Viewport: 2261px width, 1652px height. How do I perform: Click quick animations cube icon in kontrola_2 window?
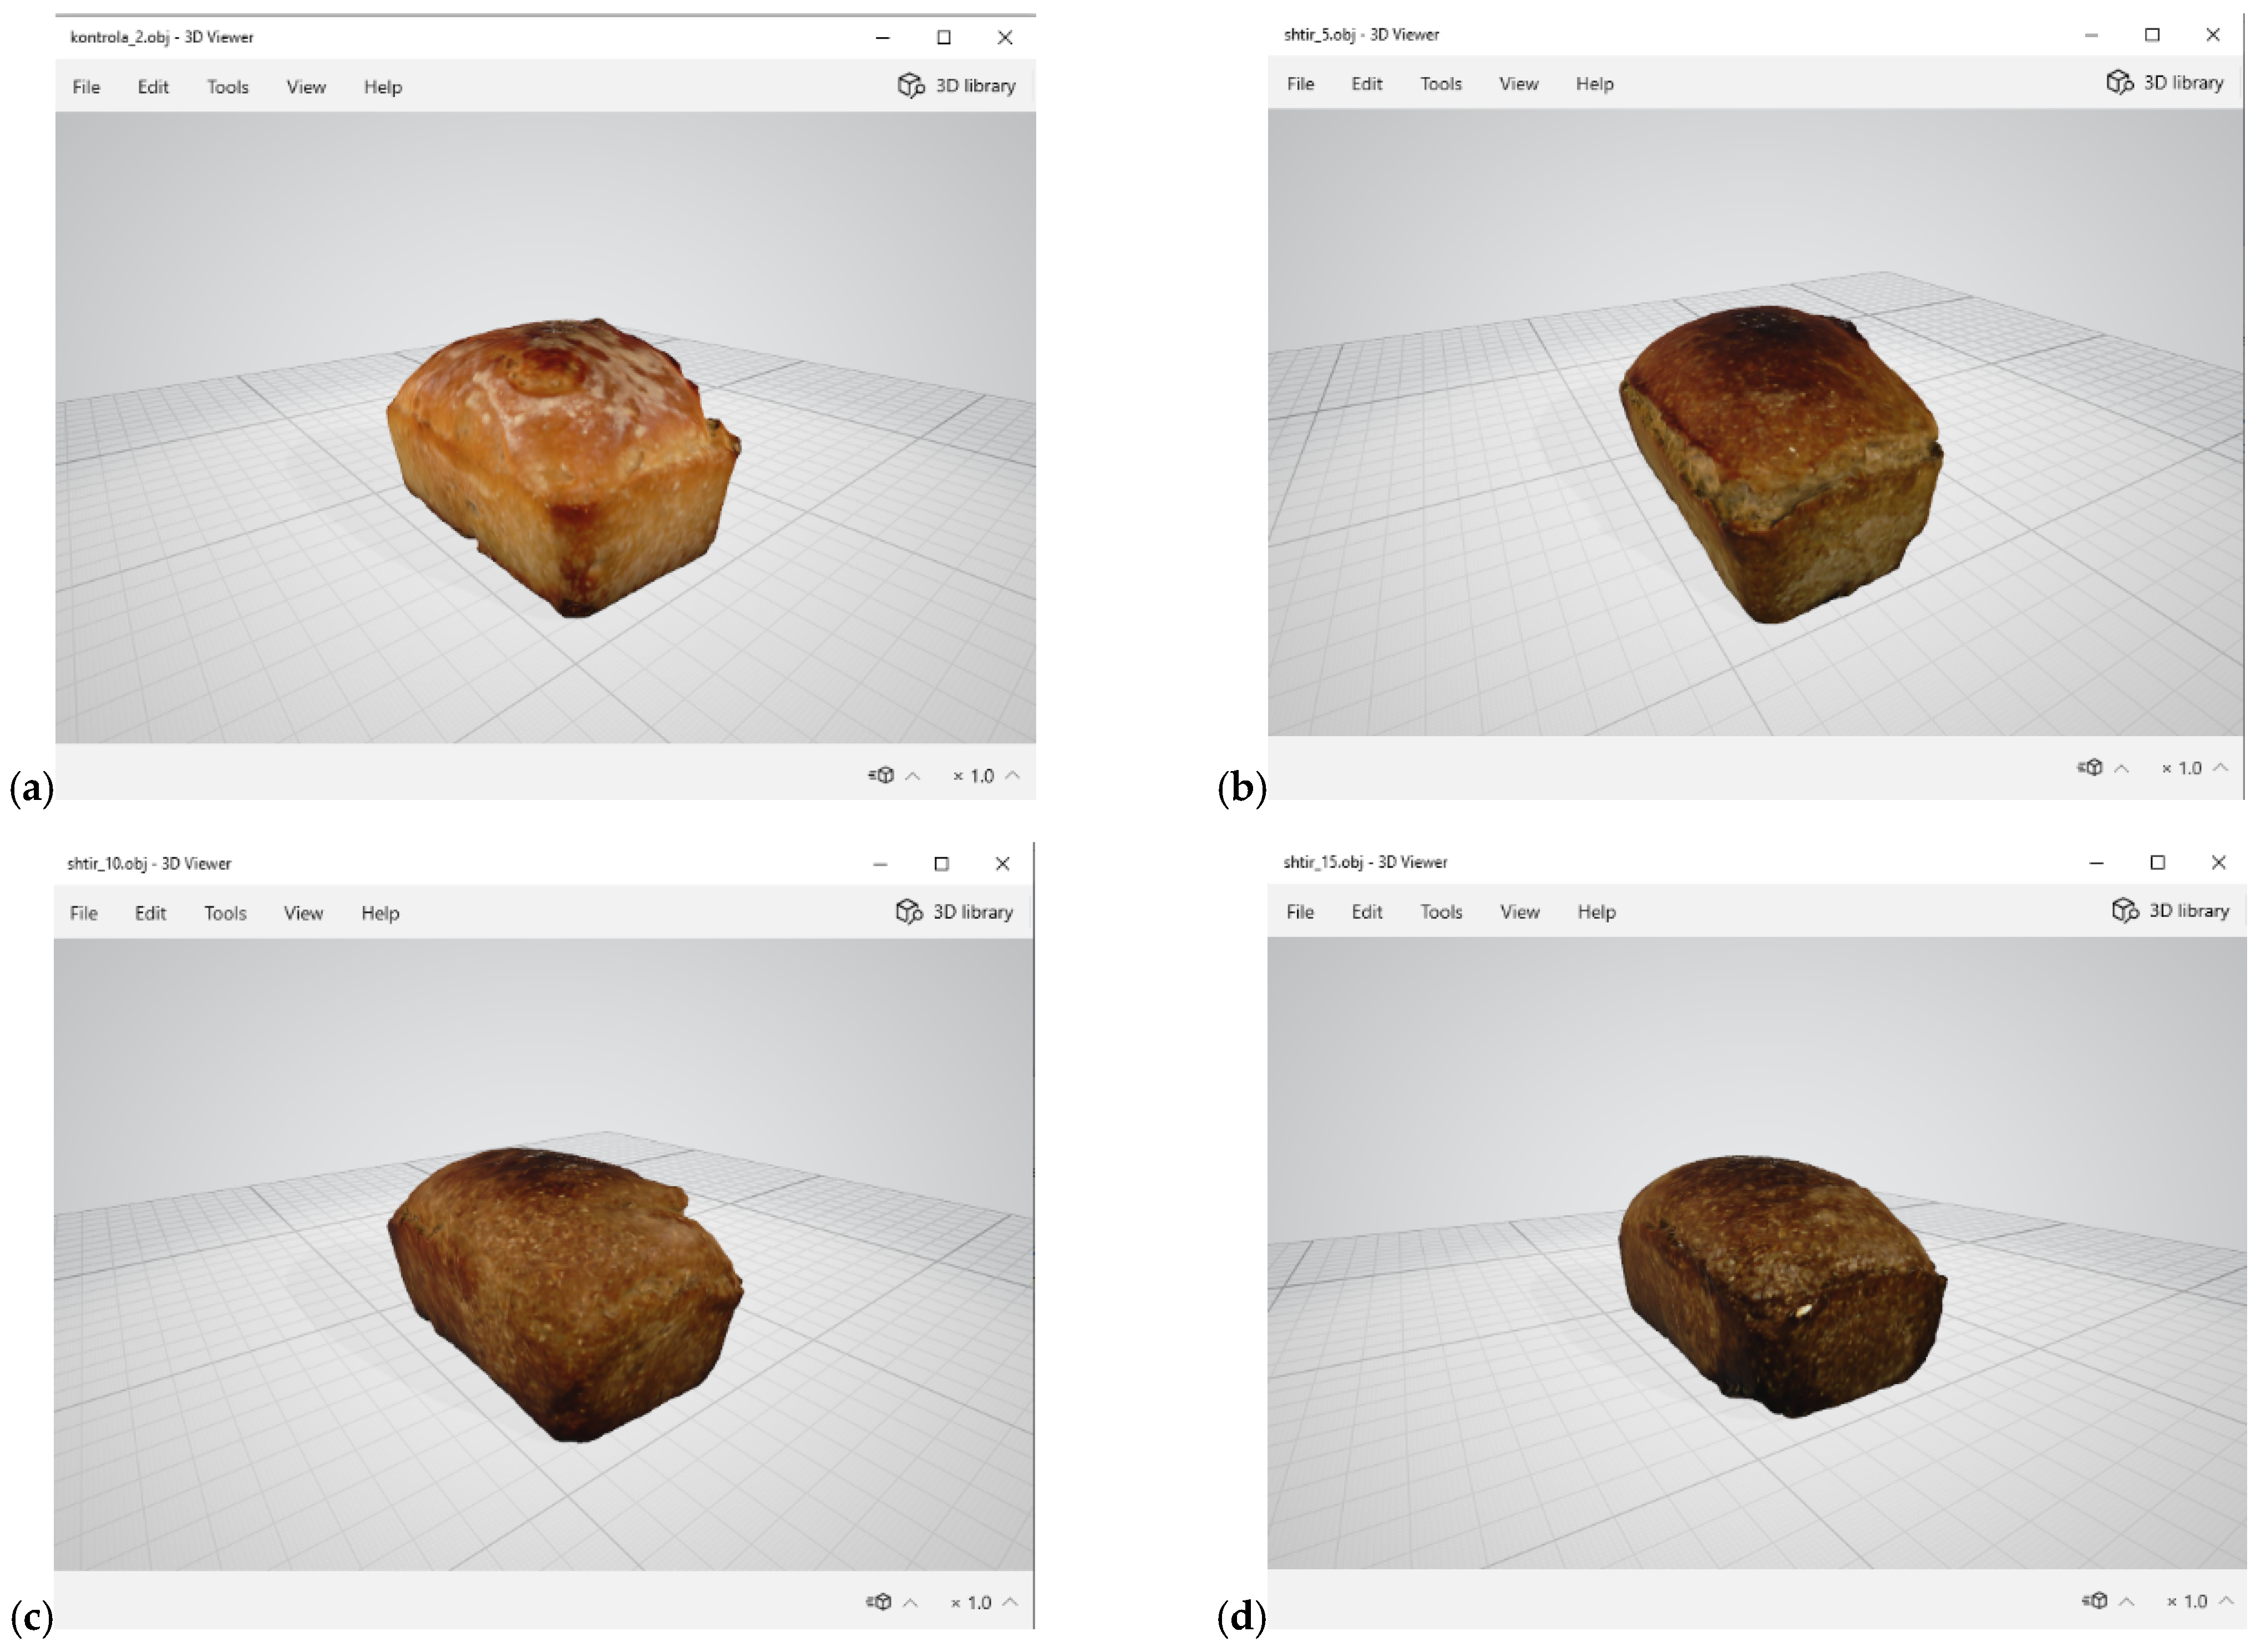[x=881, y=775]
